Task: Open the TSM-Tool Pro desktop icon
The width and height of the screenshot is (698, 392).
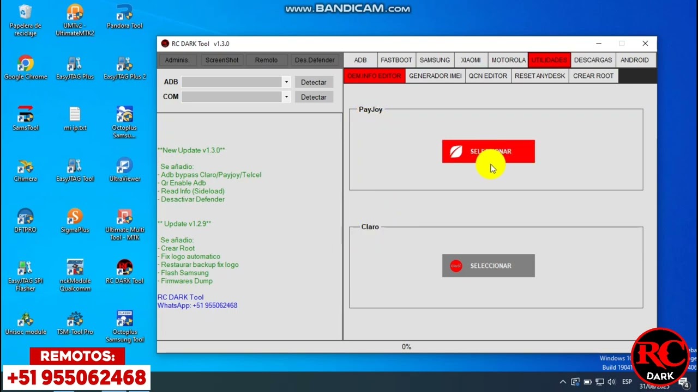Action: 75,323
